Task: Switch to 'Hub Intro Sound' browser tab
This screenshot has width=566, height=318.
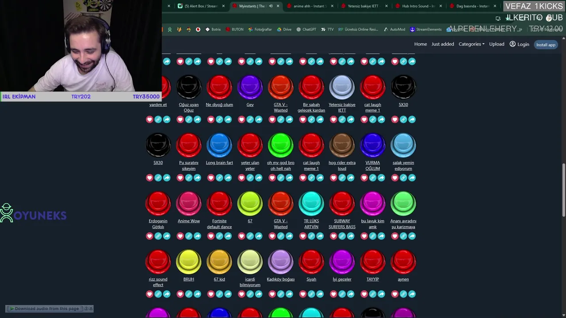Action: [418, 6]
